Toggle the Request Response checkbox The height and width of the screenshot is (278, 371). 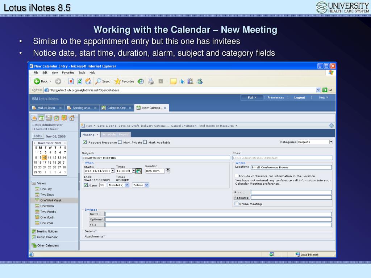(85, 142)
